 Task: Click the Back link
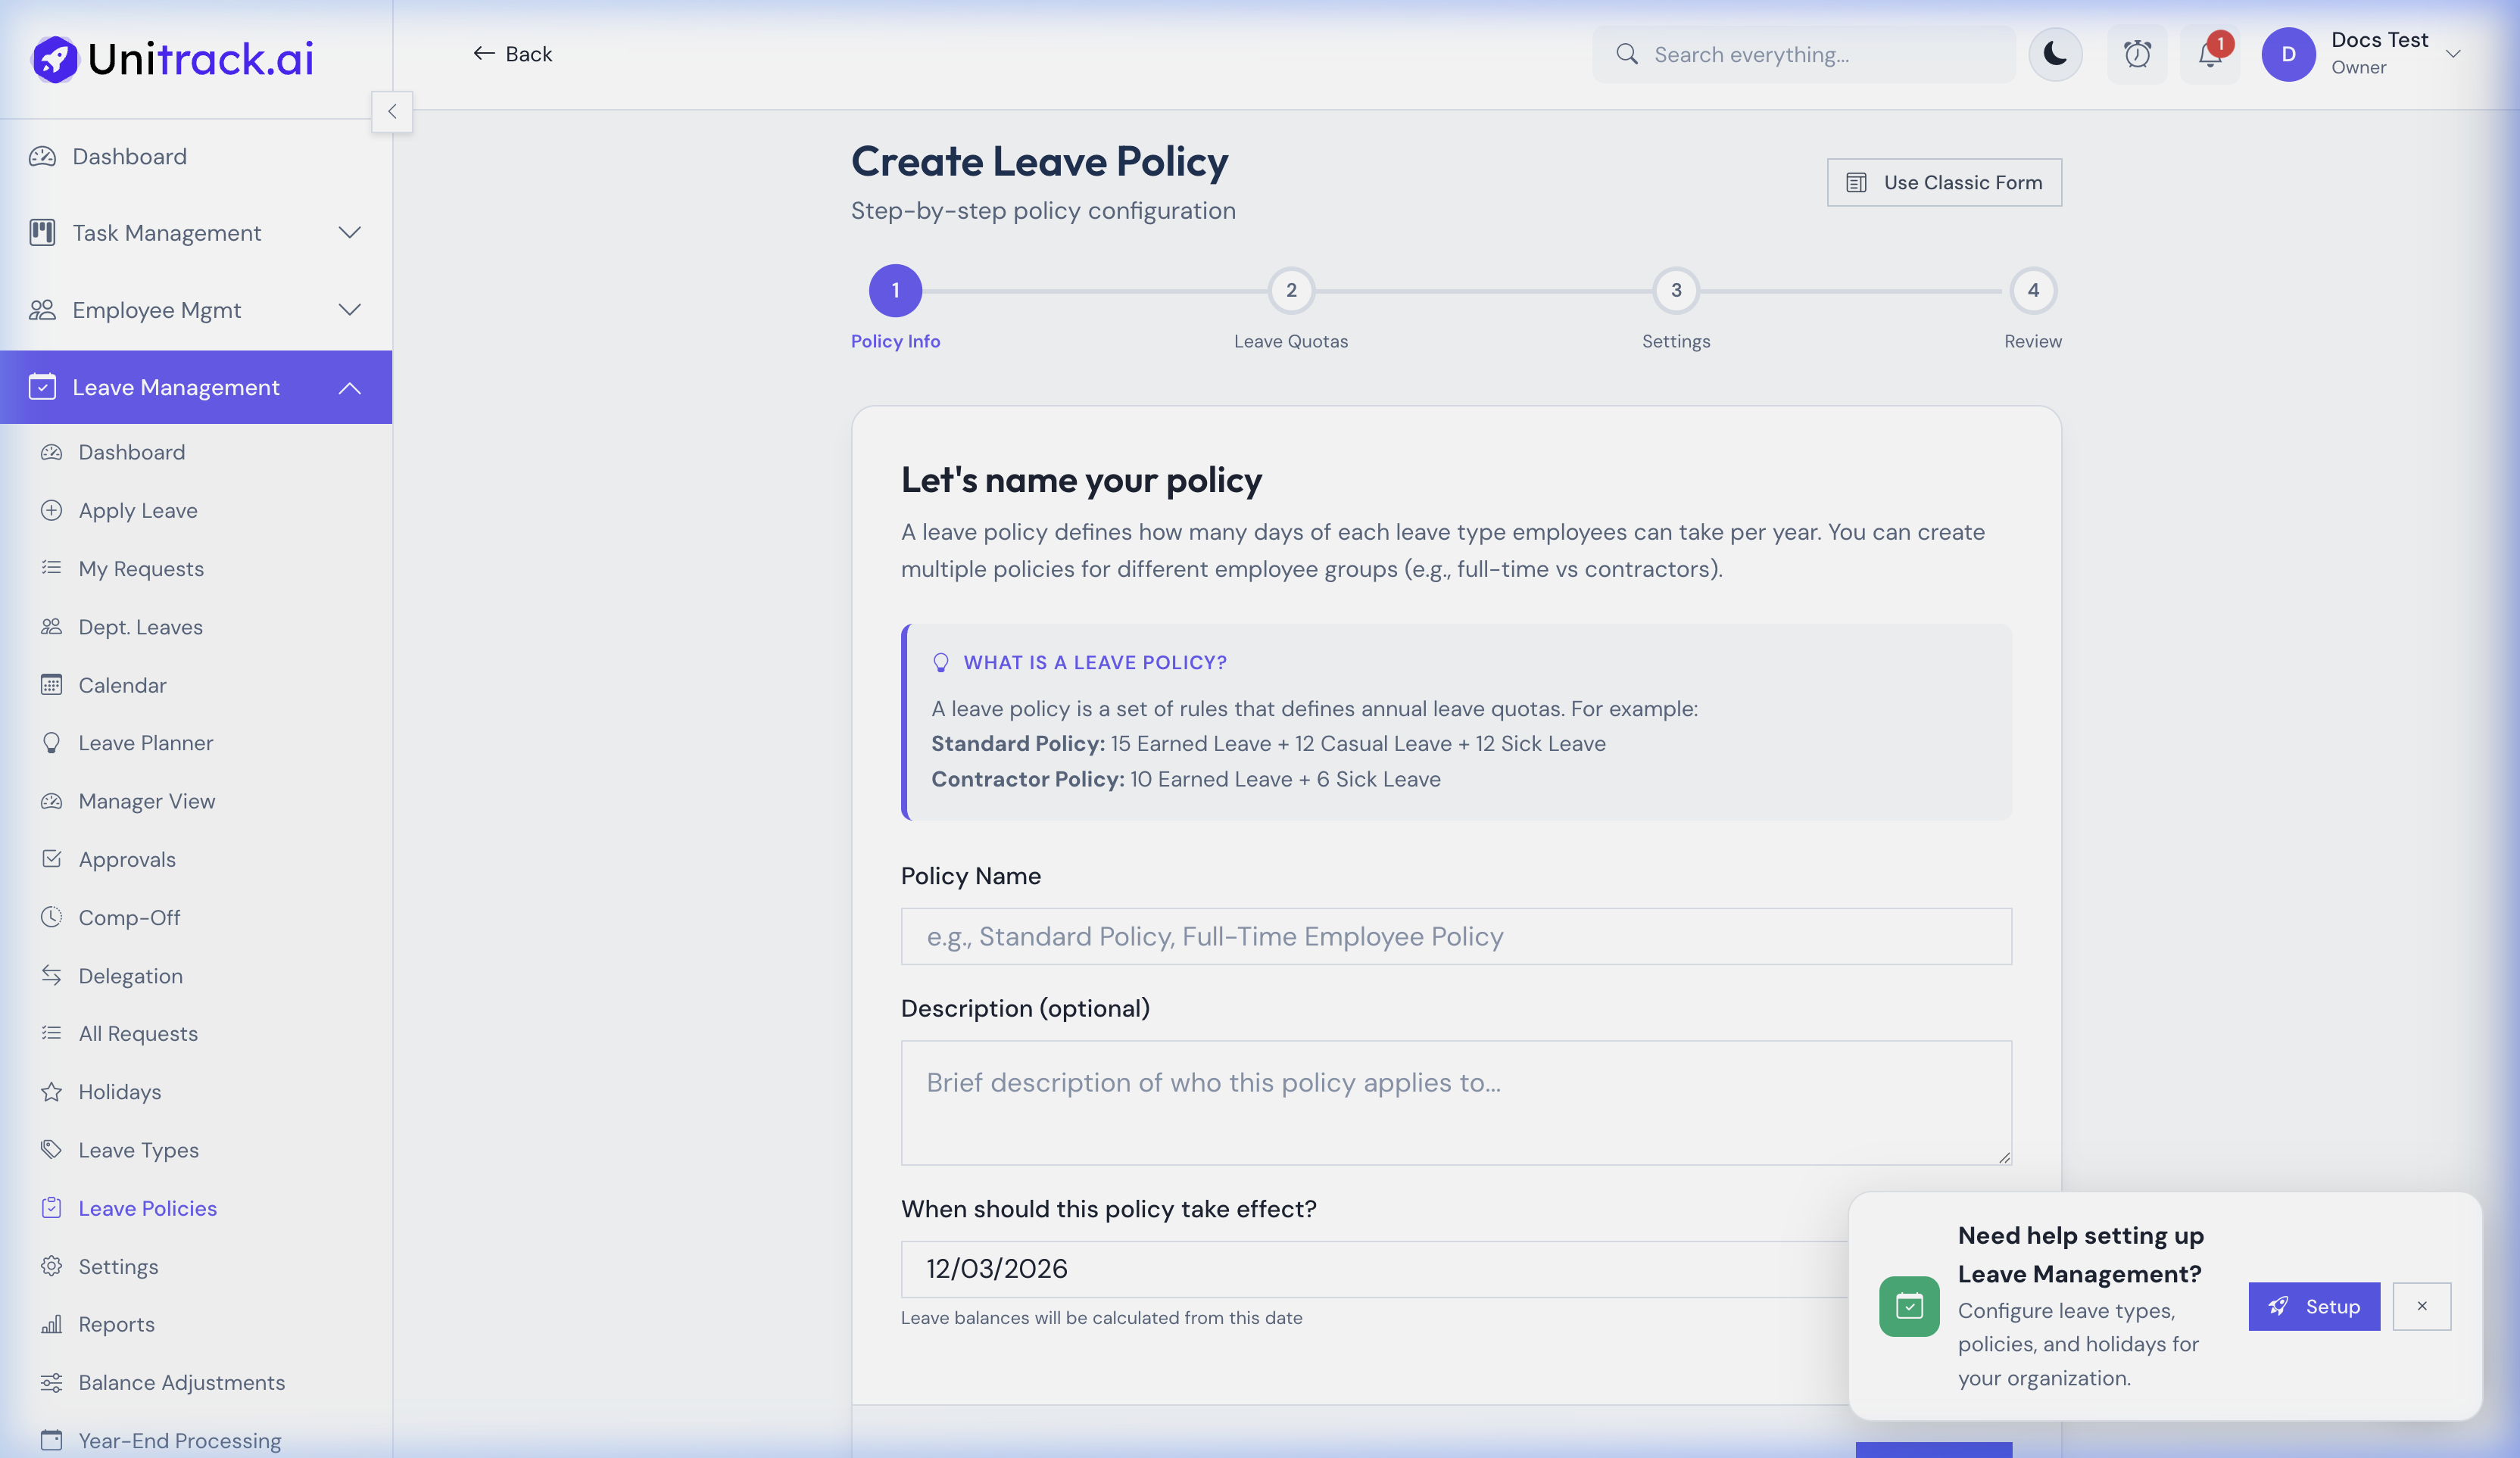pyautogui.click(x=511, y=54)
